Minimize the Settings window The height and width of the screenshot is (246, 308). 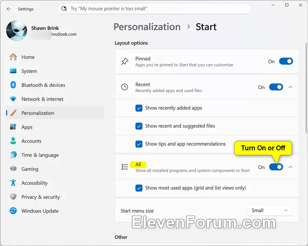point(273,5)
